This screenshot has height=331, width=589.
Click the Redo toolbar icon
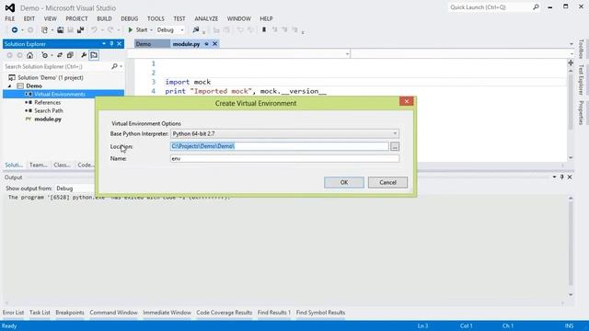(x=110, y=29)
